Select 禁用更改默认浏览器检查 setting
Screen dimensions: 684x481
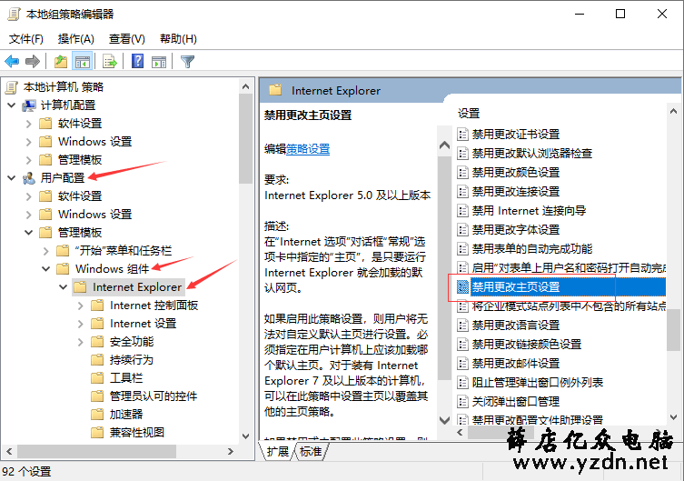pos(532,153)
